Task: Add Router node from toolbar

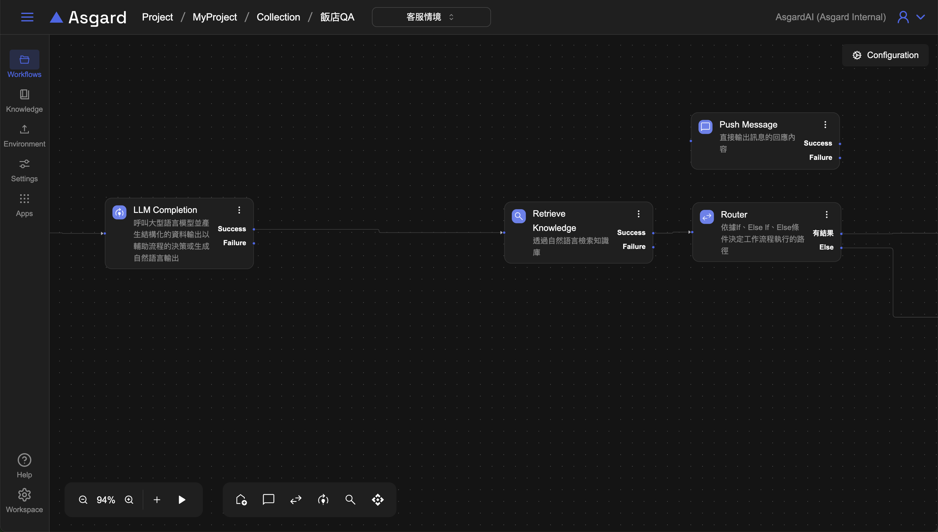Action: (x=296, y=499)
